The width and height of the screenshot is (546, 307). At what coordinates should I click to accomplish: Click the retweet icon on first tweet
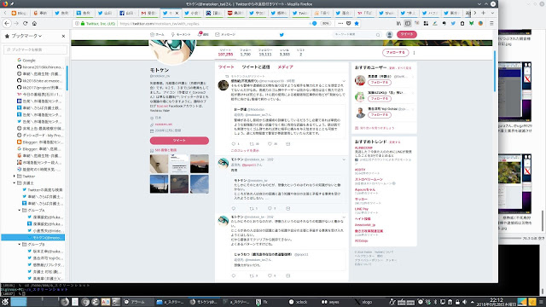[x=252, y=144]
